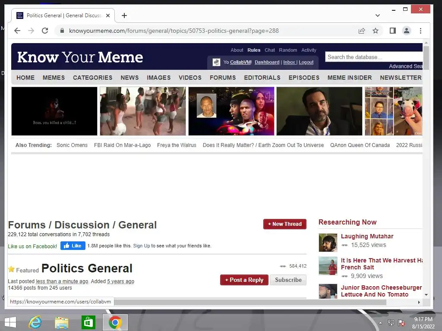Open a new tab with plus icon
The width and height of the screenshot is (442, 331).
pos(124,16)
